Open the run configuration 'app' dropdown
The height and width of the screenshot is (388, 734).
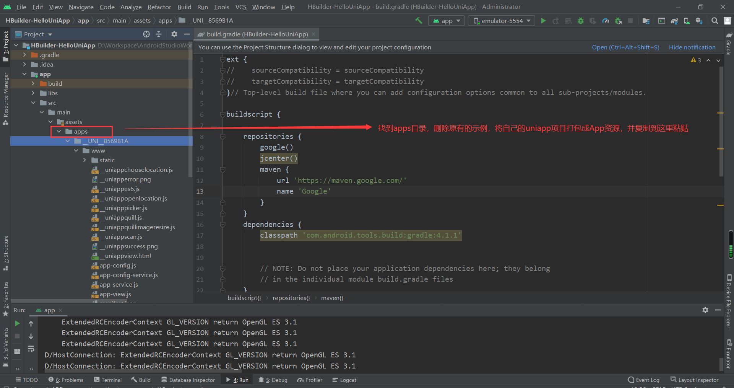pyautogui.click(x=446, y=21)
